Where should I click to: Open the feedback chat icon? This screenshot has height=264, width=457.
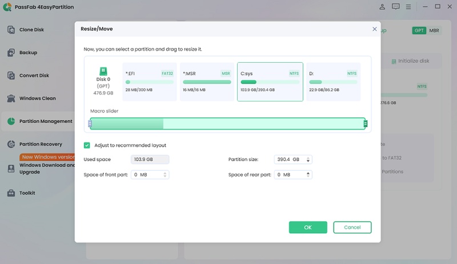[x=395, y=7]
